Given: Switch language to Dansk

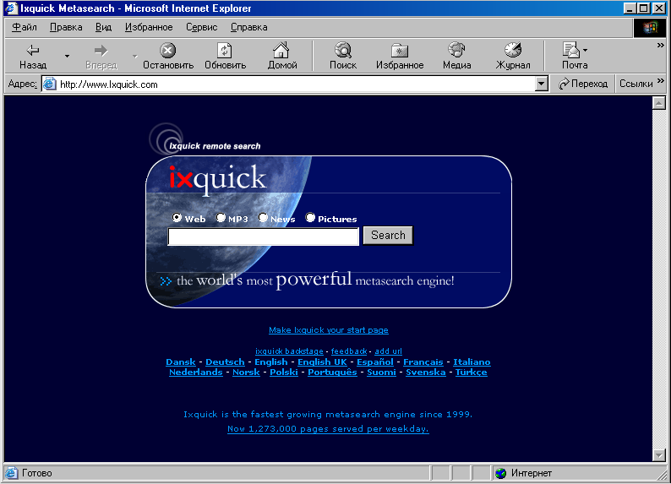Looking at the screenshot, I should (181, 362).
